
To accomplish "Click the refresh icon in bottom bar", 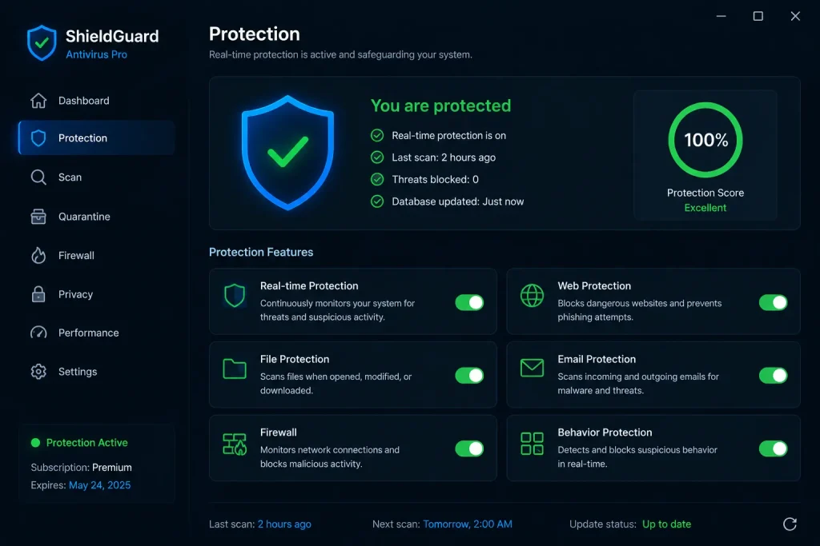I will coord(790,524).
